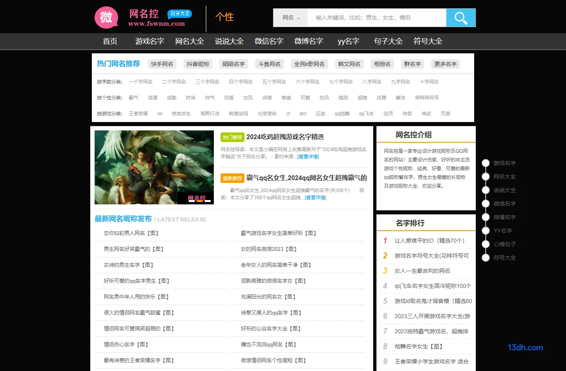
Task: Click the 全民k歌网名 tag button
Action: coord(309,64)
